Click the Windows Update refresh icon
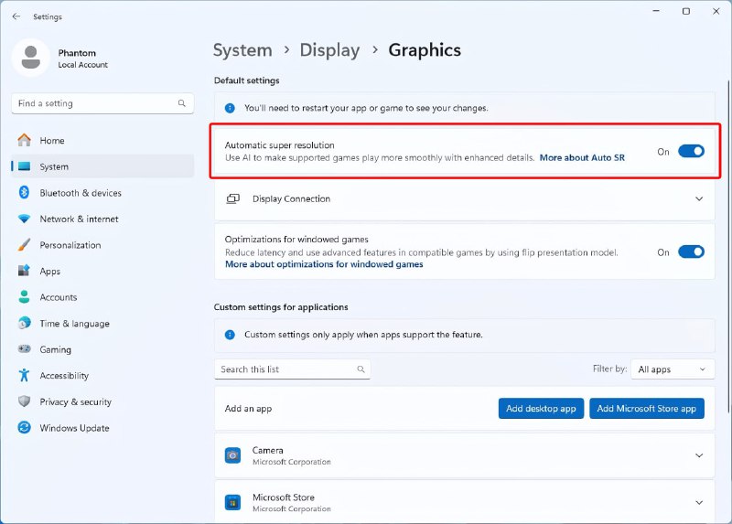Image resolution: width=732 pixels, height=524 pixels. [25, 427]
